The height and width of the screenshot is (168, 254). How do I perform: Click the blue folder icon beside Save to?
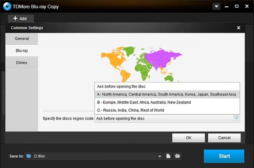[x=29, y=156]
